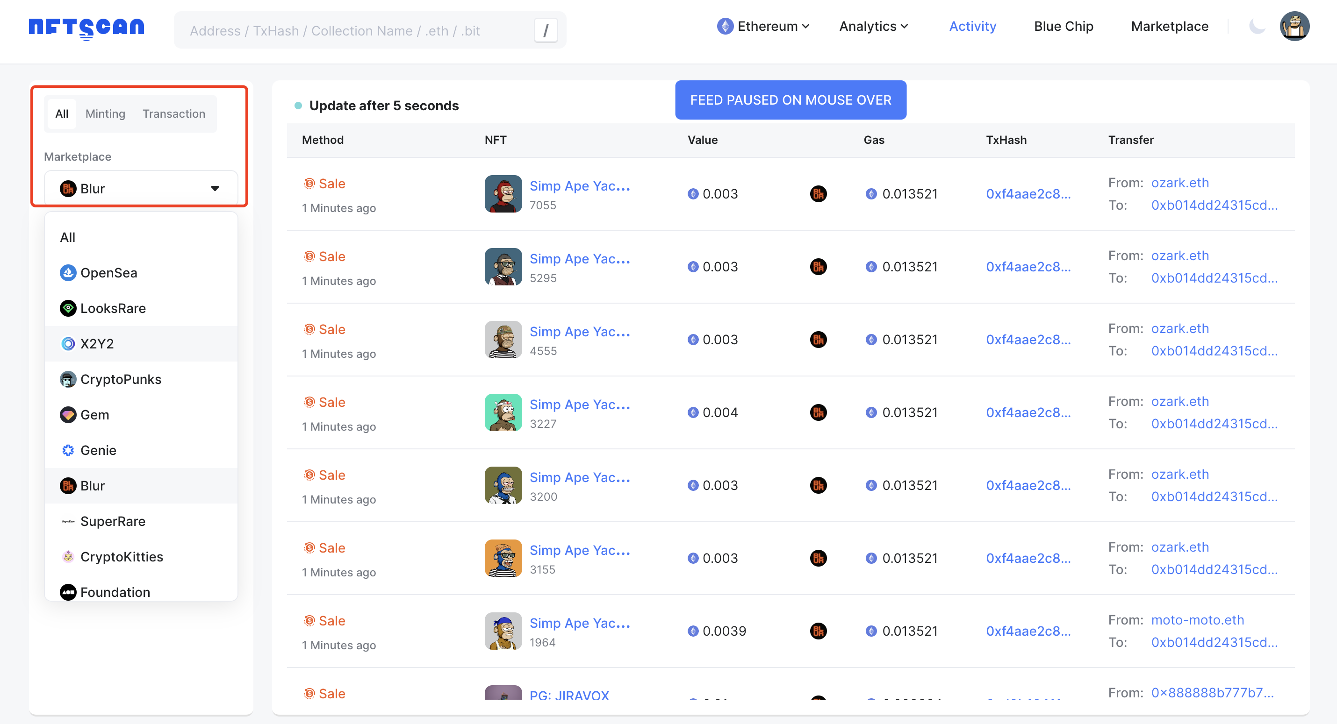Image resolution: width=1337 pixels, height=724 pixels.
Task: Click the FEED PAUSED ON MOUSE OVER button
Action: click(x=790, y=100)
